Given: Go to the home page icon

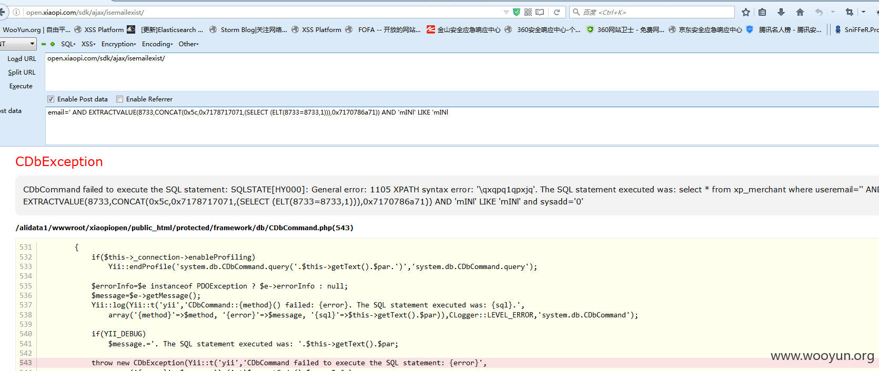Looking at the screenshot, I should point(800,12).
